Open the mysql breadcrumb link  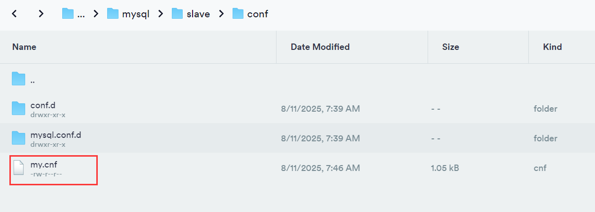136,14
